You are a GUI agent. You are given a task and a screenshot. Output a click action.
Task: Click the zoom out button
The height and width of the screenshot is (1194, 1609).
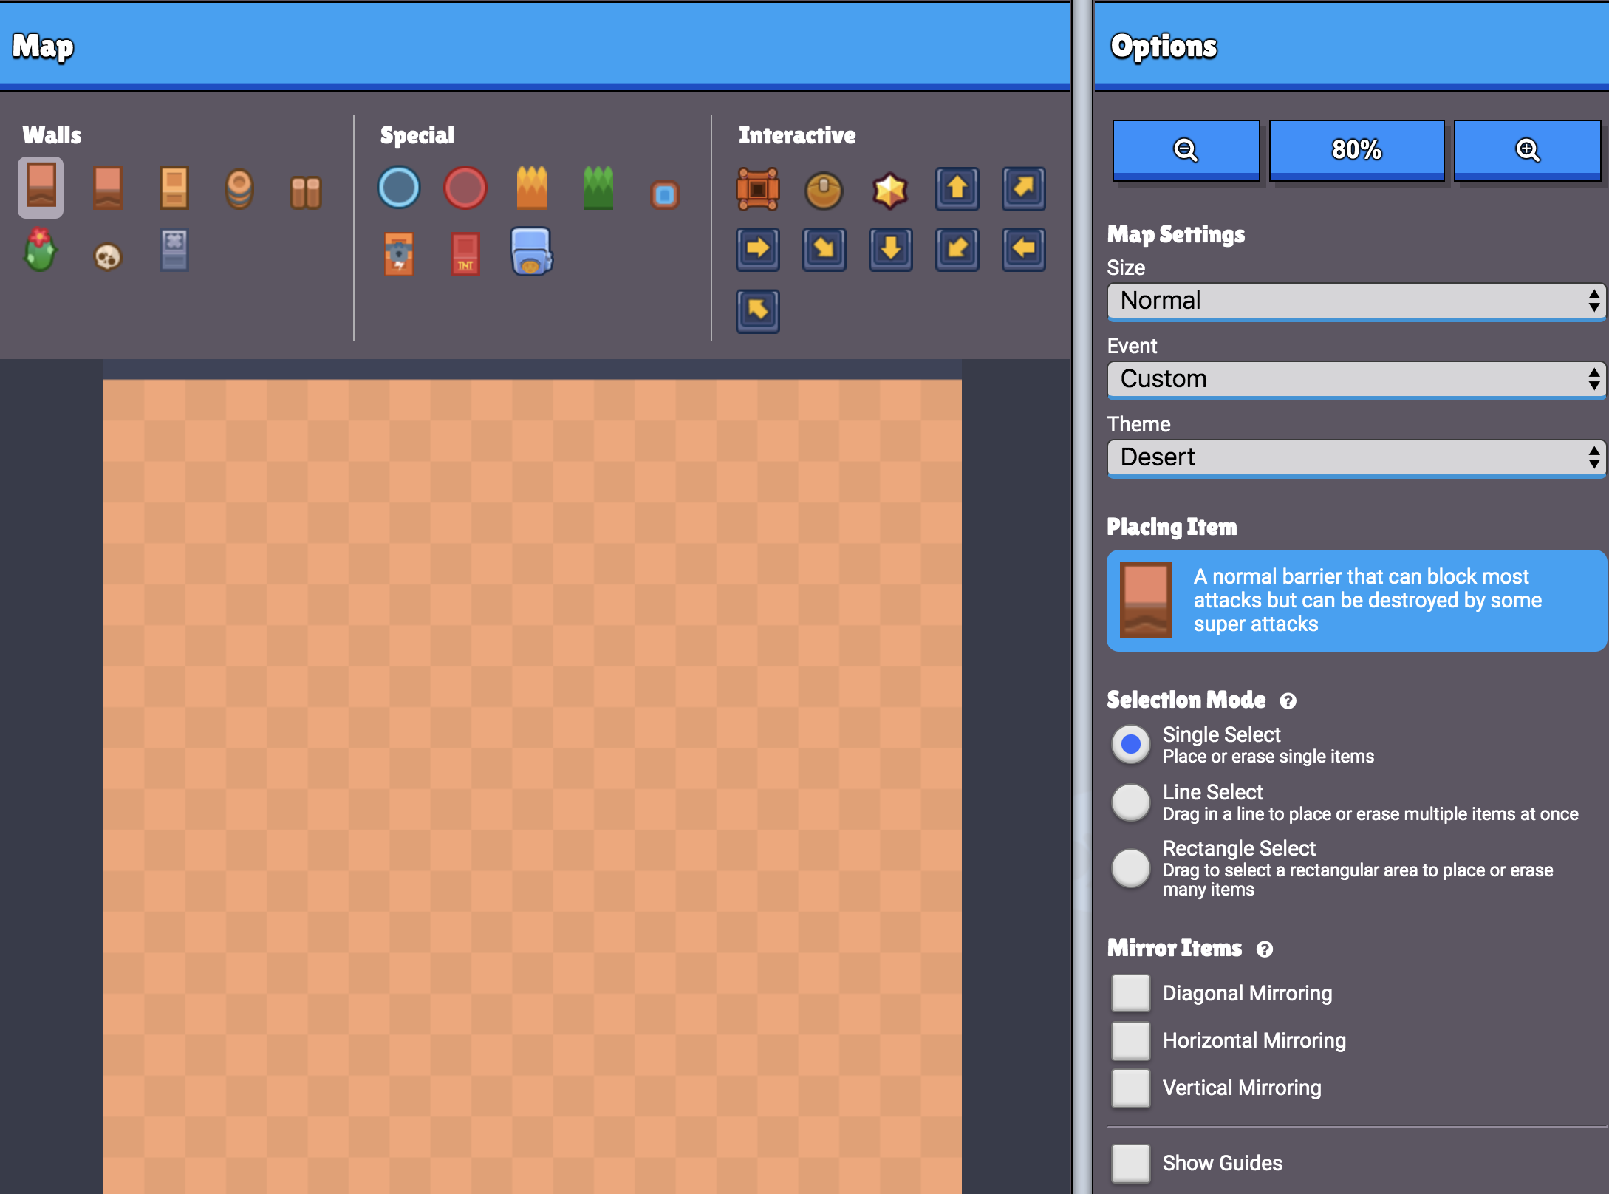click(1186, 150)
